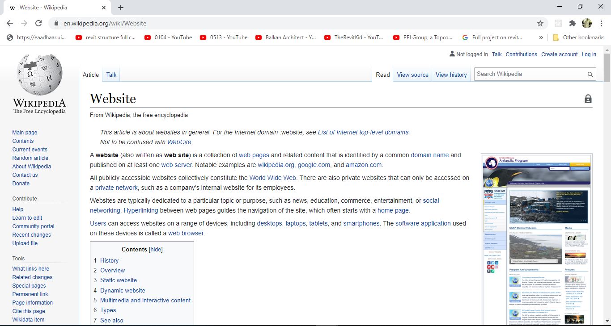
Task: Go to Main page in sidebar
Action: pyautogui.click(x=25, y=133)
